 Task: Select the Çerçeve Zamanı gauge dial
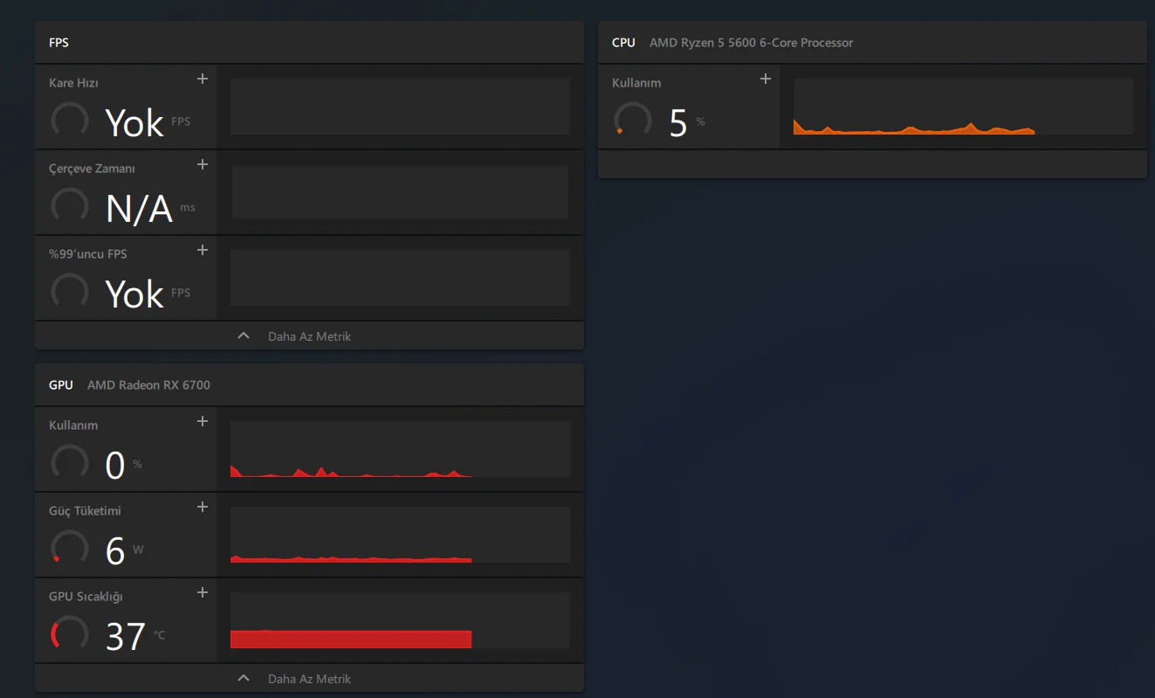[70, 206]
